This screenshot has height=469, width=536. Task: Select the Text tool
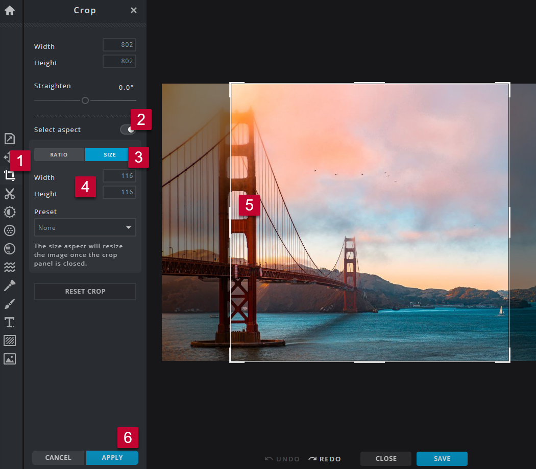10,322
